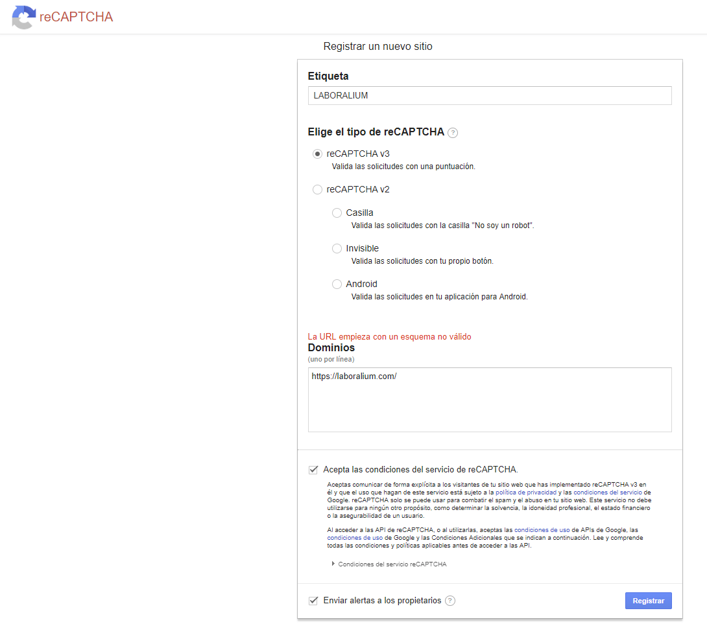
Task: Focus the Etiqueta field containing LABORALIUM
Action: [490, 95]
